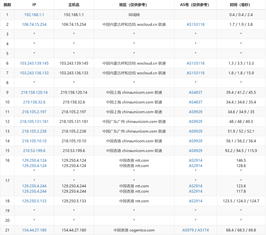Select the time cell 39.4 / 41.2 / 45.5

(241, 93)
